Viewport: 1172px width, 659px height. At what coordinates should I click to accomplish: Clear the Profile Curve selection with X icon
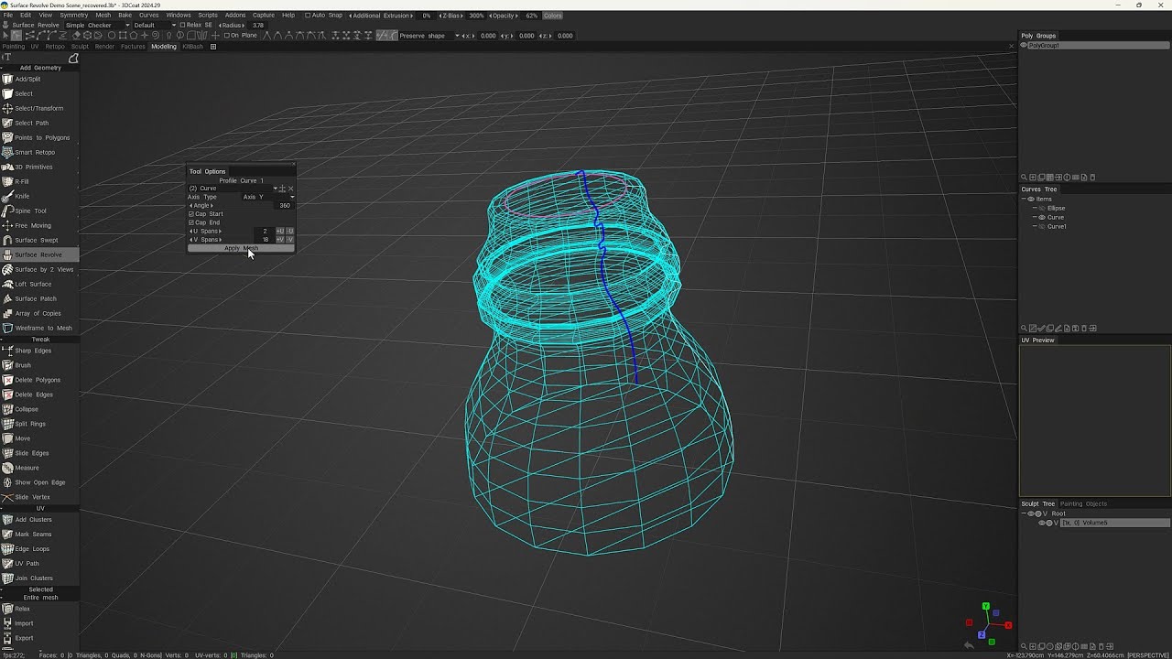tap(290, 189)
